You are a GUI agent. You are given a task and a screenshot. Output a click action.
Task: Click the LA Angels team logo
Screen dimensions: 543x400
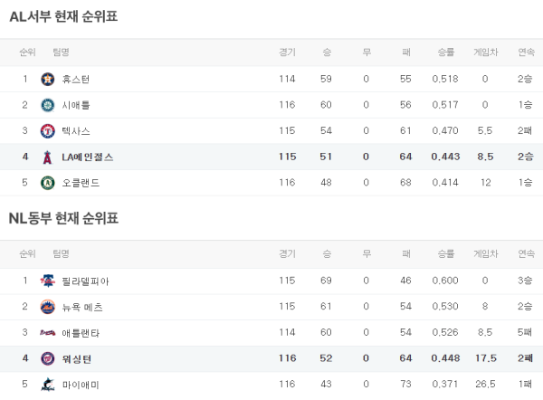click(47, 157)
